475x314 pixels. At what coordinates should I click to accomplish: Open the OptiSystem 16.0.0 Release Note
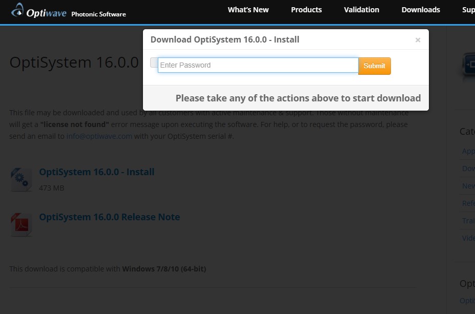(x=109, y=217)
